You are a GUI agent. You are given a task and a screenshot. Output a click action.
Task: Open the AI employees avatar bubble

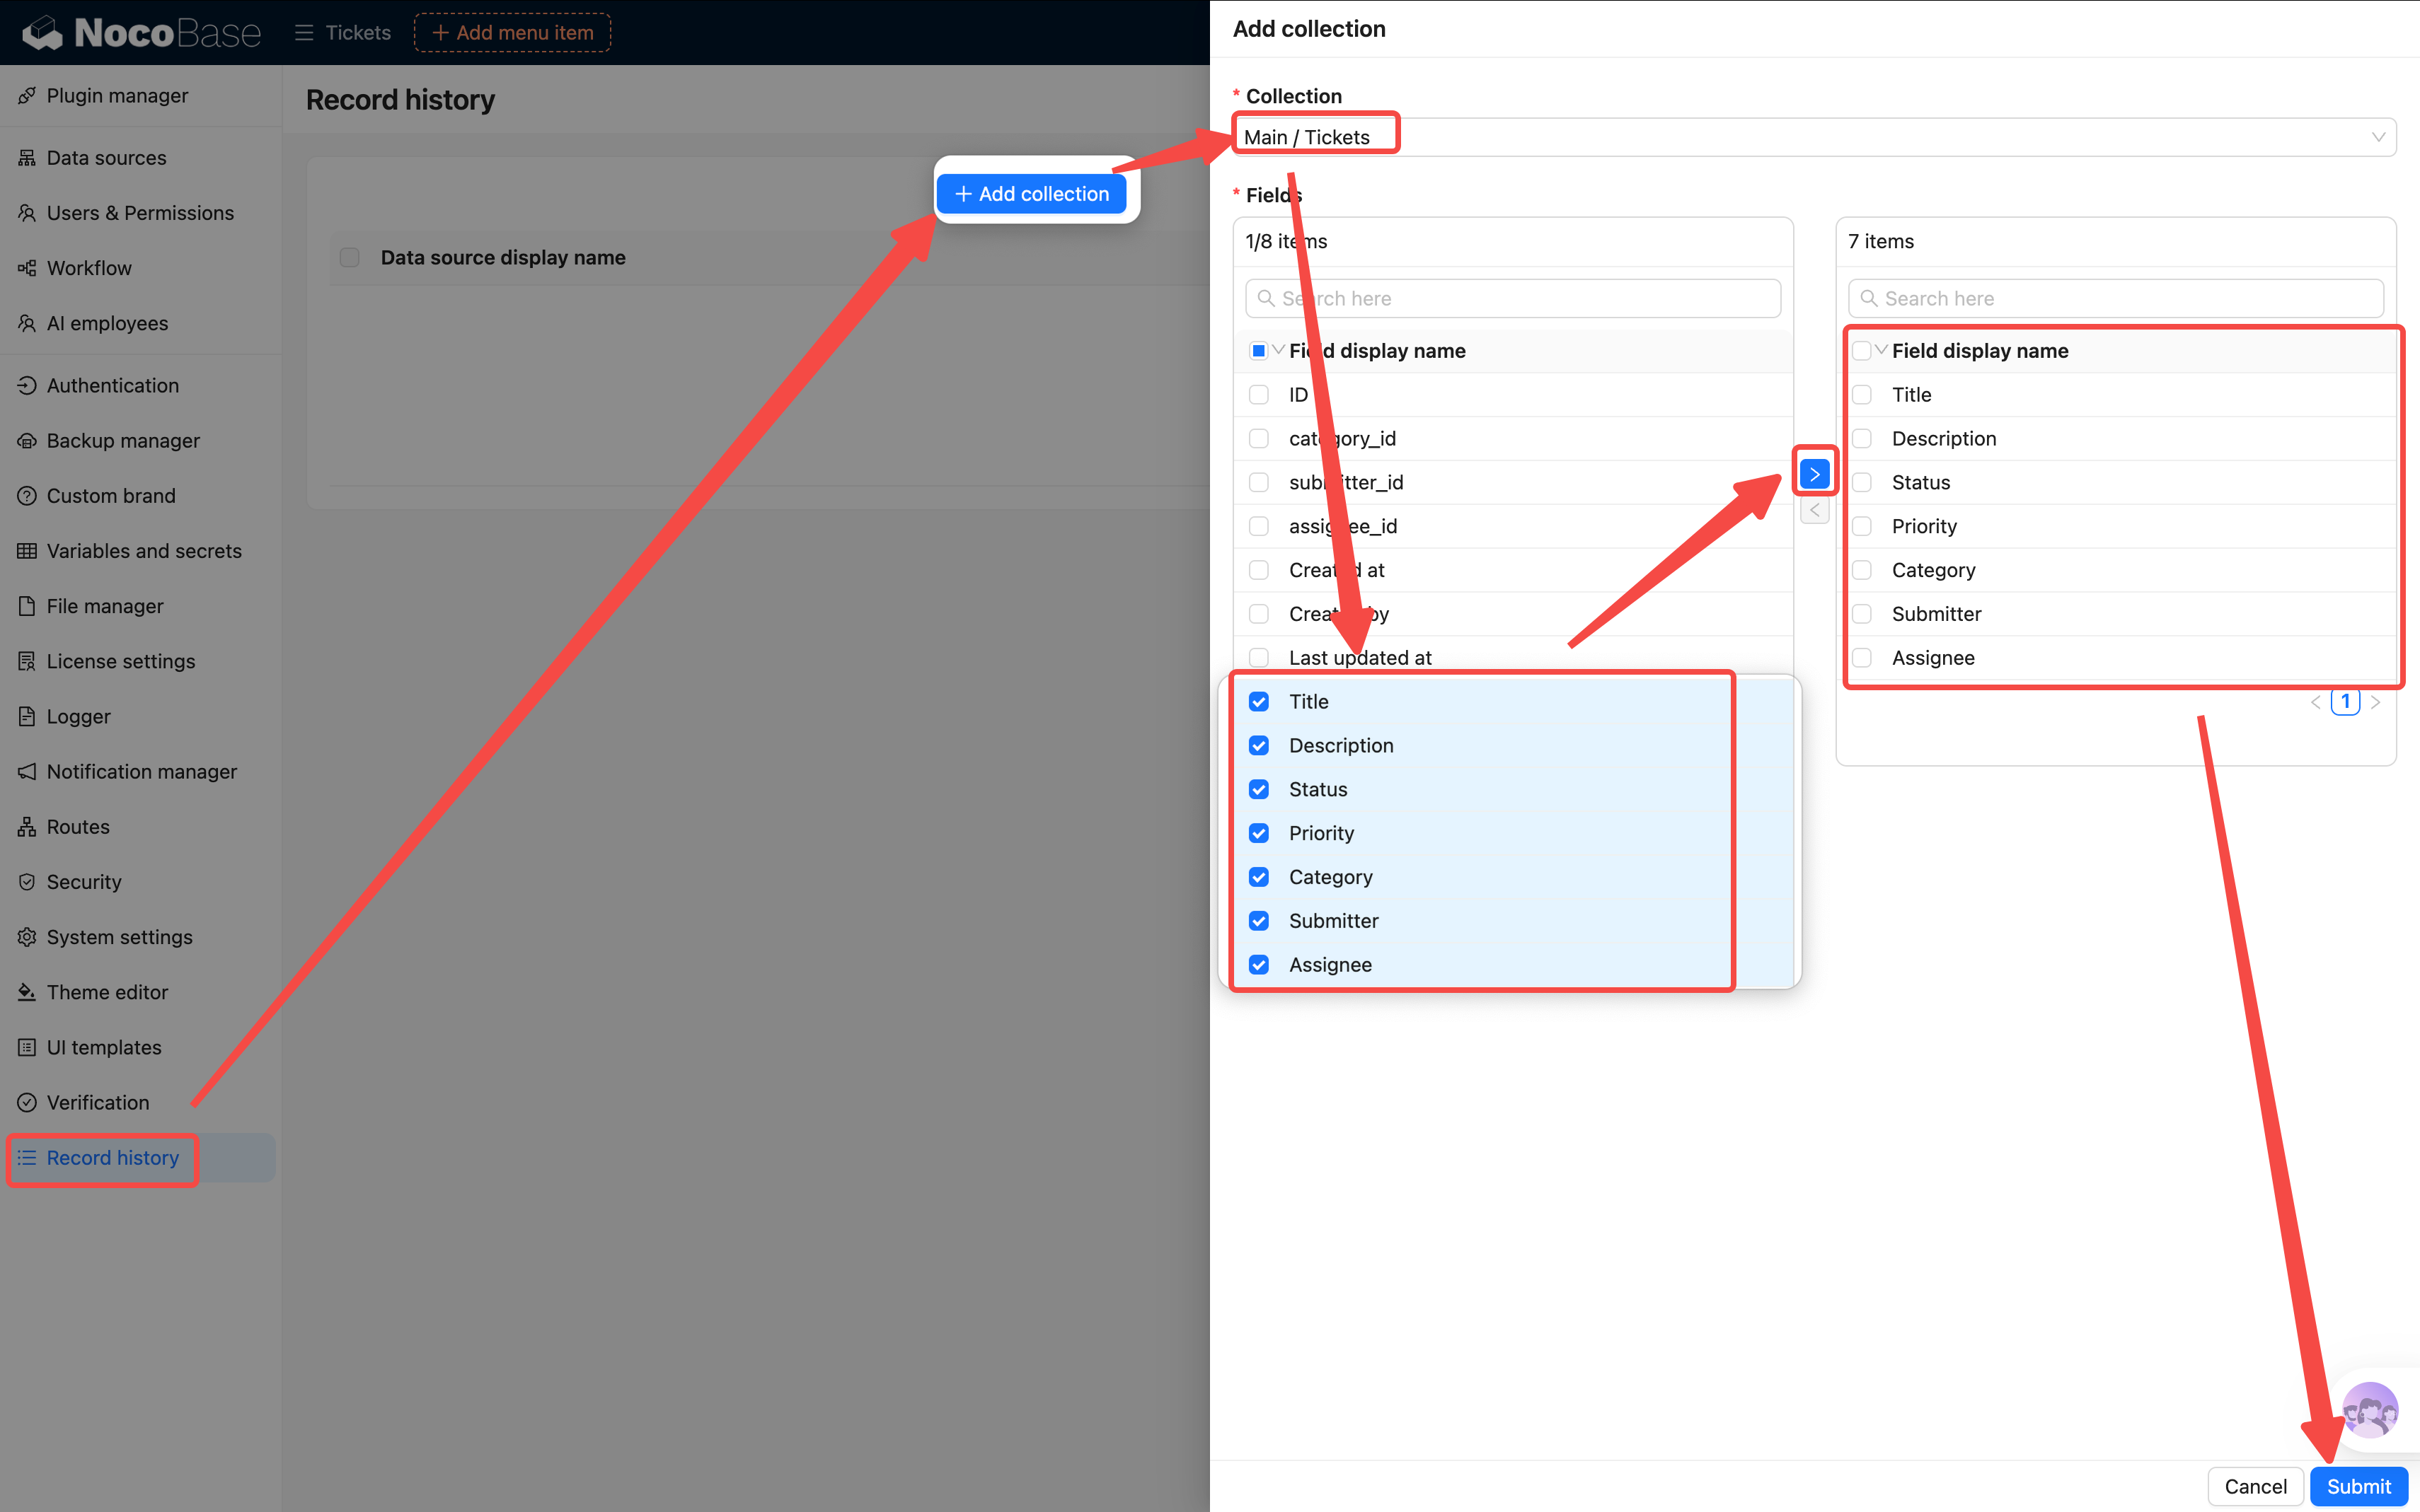2370,1410
